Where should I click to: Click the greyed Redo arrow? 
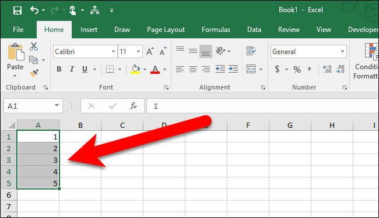55,10
